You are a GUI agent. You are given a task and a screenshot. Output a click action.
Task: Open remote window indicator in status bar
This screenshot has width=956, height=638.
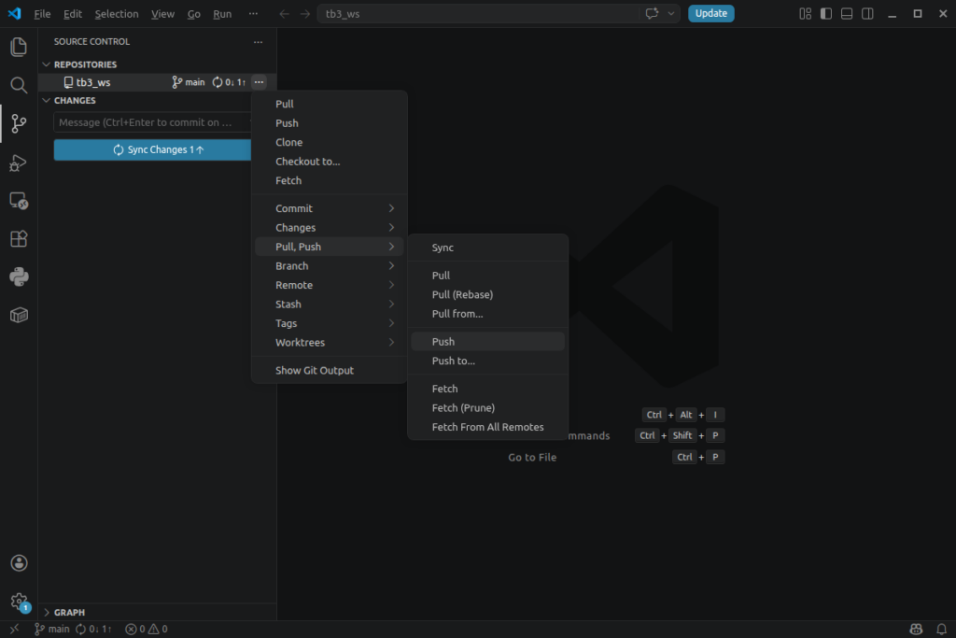pyautogui.click(x=14, y=629)
